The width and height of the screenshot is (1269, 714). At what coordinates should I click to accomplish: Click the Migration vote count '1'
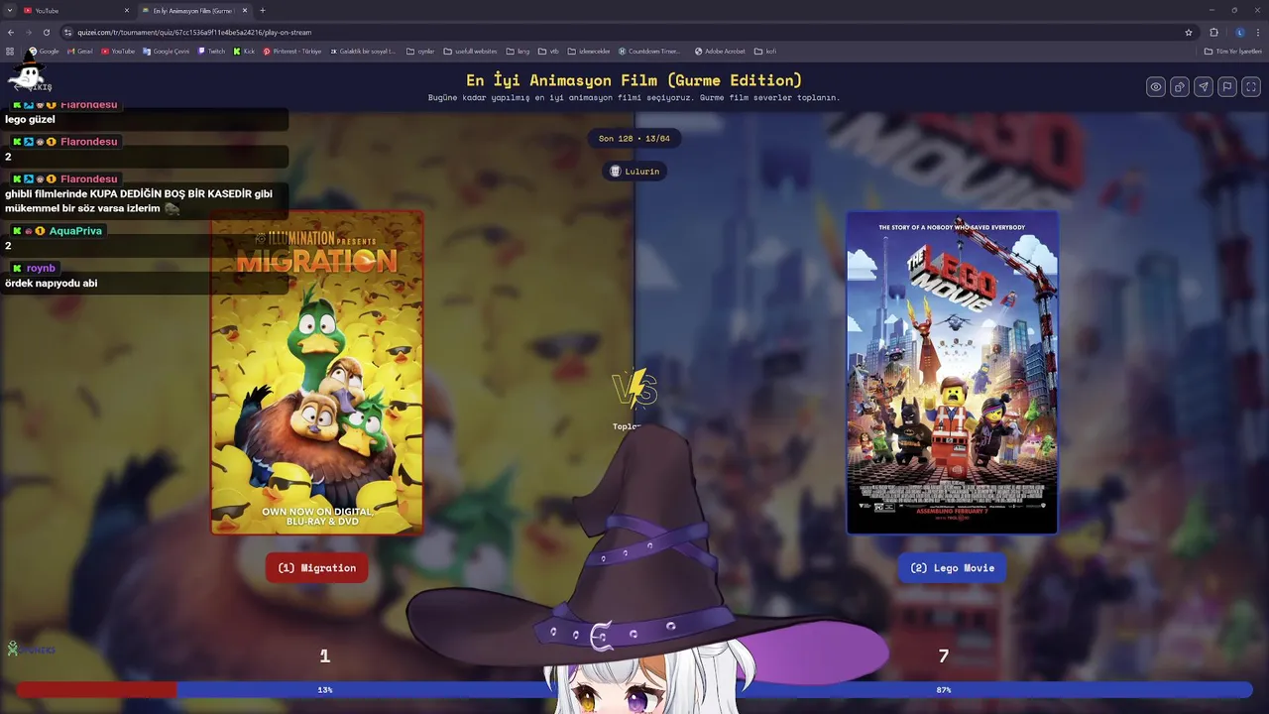[x=324, y=655]
